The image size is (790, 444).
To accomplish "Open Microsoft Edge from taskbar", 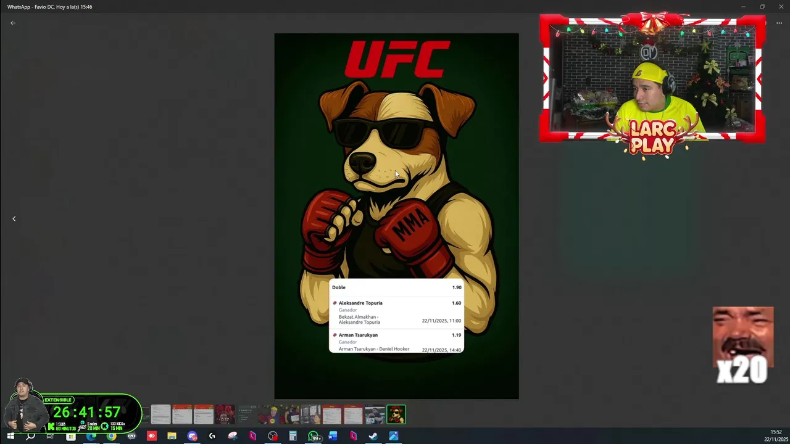I will (x=91, y=436).
